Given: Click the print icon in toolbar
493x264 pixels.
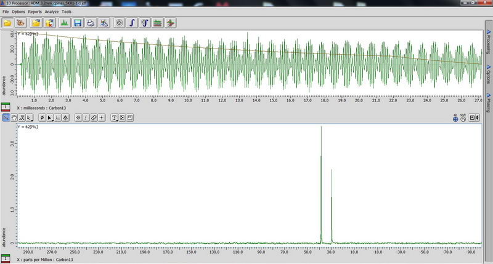Looking at the screenshot, I should pyautogui.click(x=91, y=23).
